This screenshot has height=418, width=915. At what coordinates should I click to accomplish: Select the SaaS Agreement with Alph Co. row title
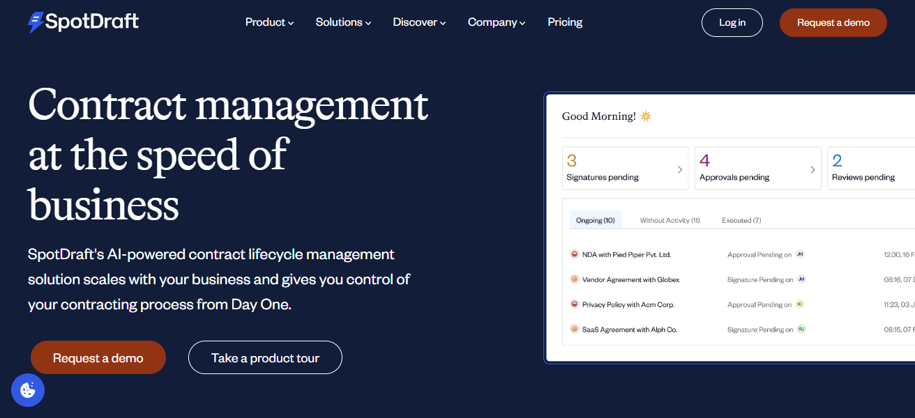[630, 330]
